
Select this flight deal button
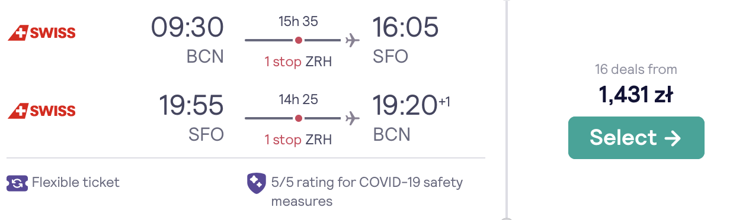click(636, 138)
